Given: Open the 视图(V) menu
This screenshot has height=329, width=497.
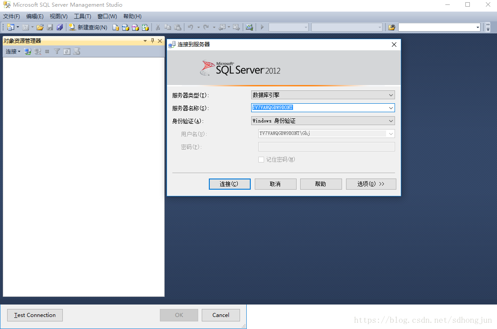Looking at the screenshot, I should 59,16.
